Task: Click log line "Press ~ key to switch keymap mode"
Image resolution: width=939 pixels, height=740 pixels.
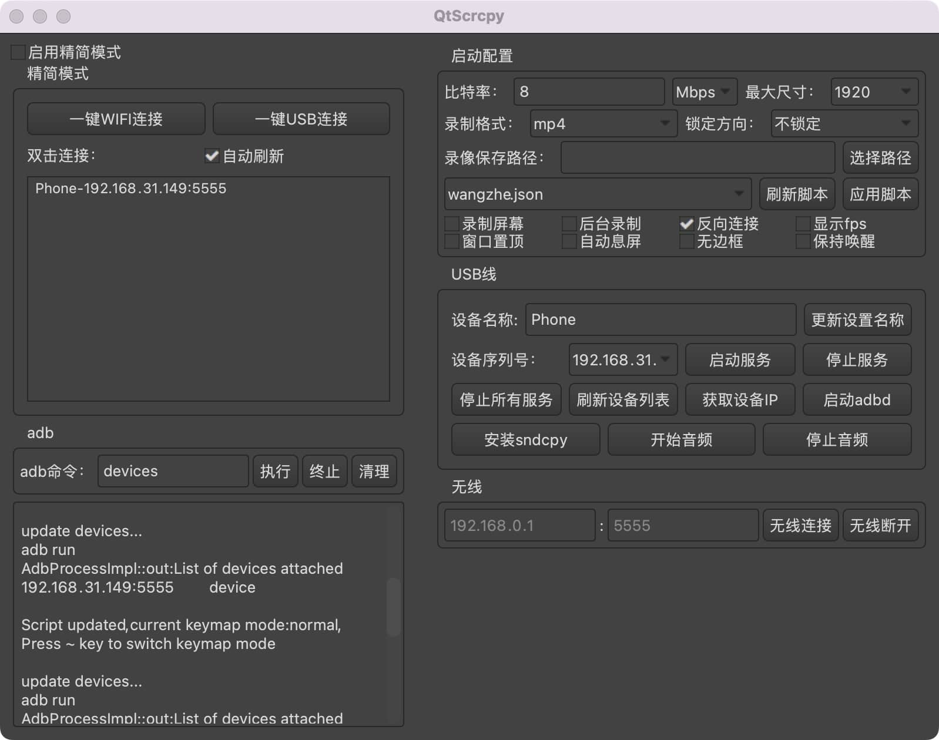Action: 148,644
